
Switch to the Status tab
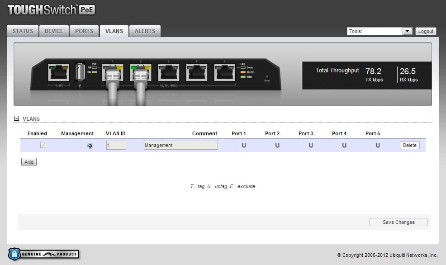click(23, 31)
